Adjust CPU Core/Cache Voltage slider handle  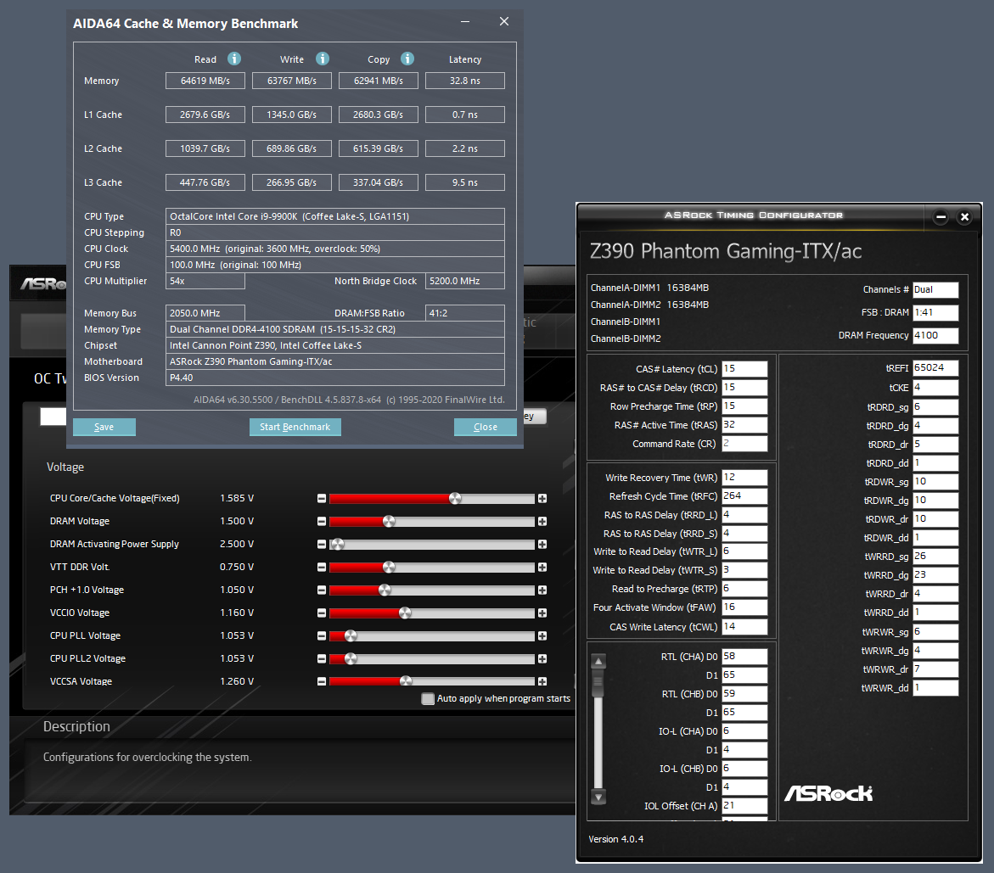pos(455,499)
